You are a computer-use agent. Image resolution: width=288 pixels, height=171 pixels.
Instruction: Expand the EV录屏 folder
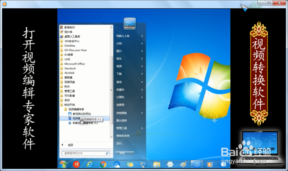(x=67, y=55)
